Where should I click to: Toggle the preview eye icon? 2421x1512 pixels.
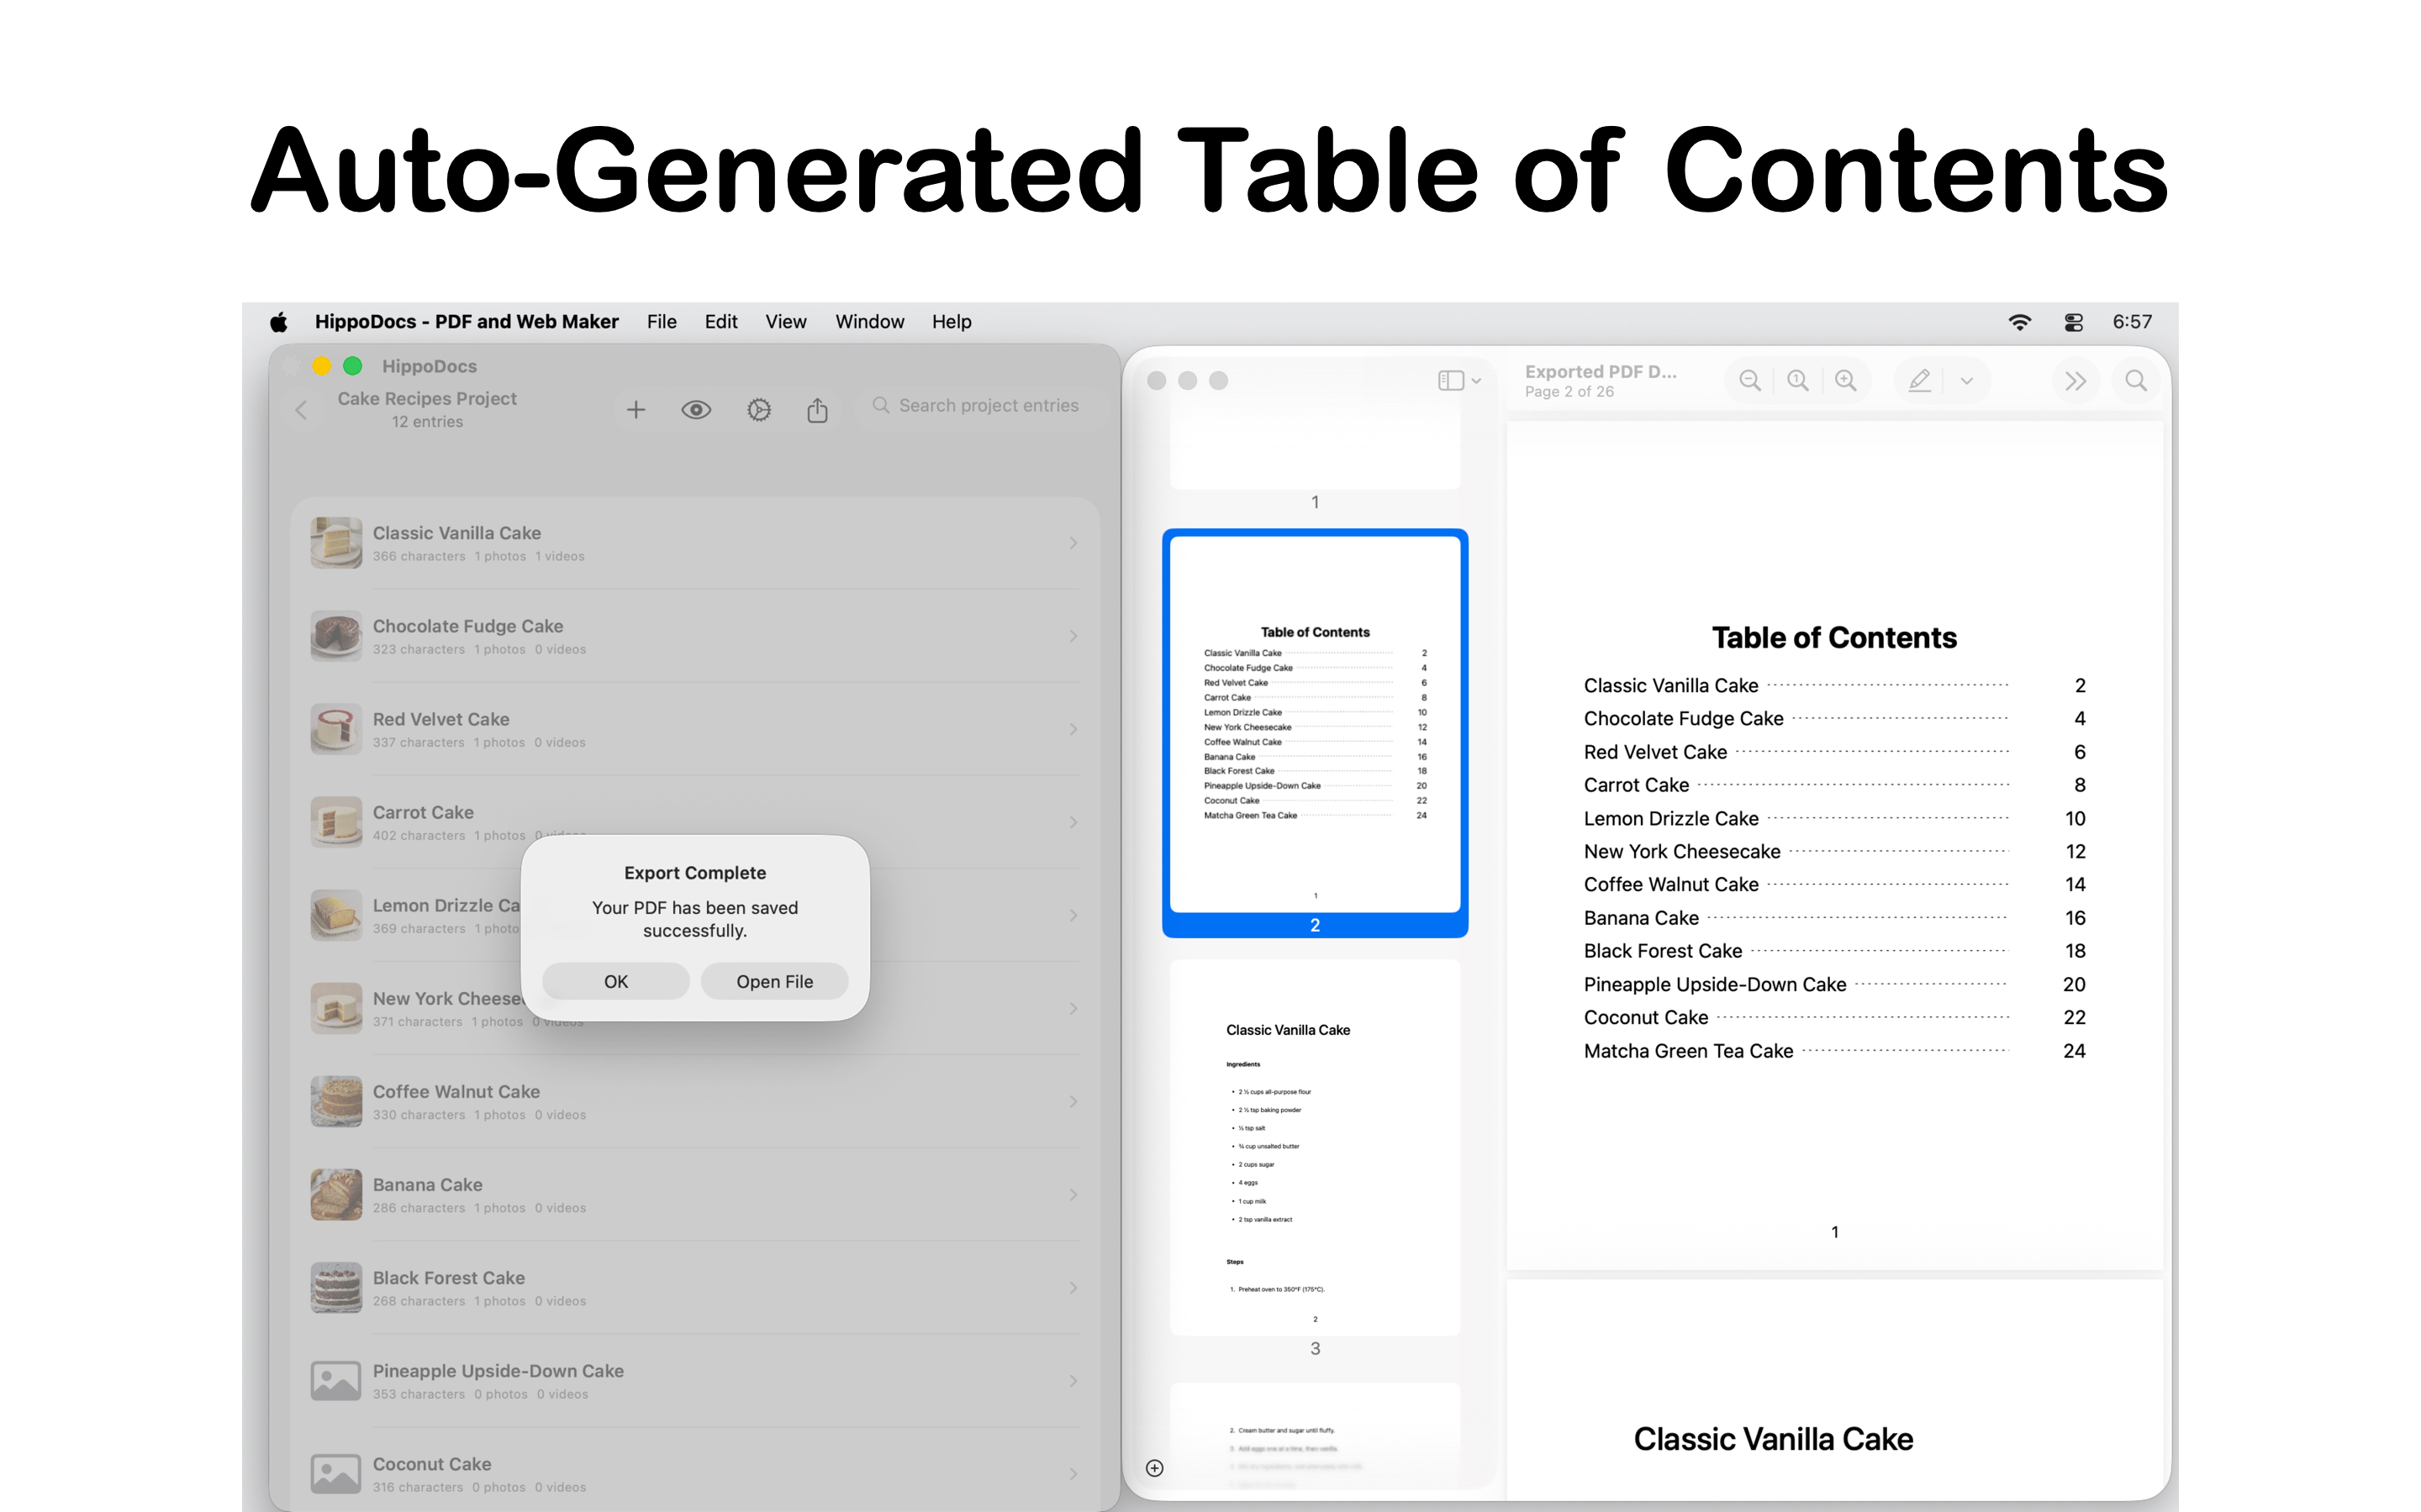696,410
